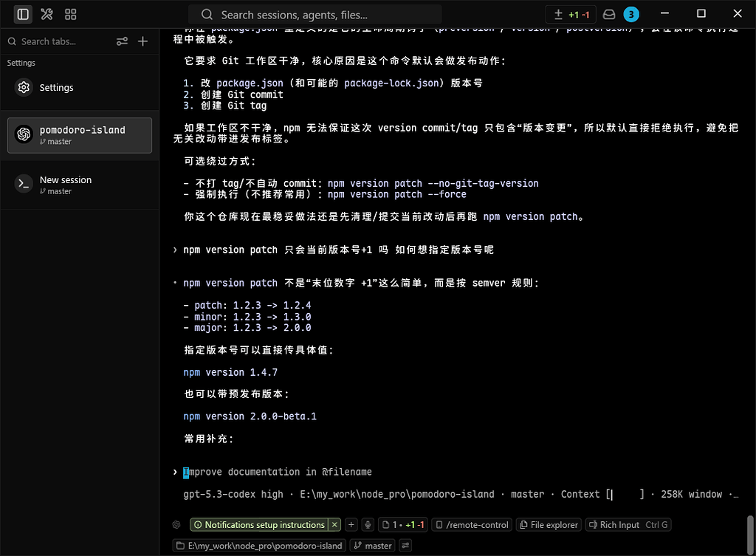Click the '2. 创建 Git commit' list line
Screen dimensions: 756x556
coord(233,95)
